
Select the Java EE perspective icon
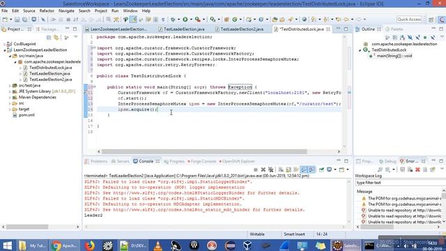tap(441, 20)
